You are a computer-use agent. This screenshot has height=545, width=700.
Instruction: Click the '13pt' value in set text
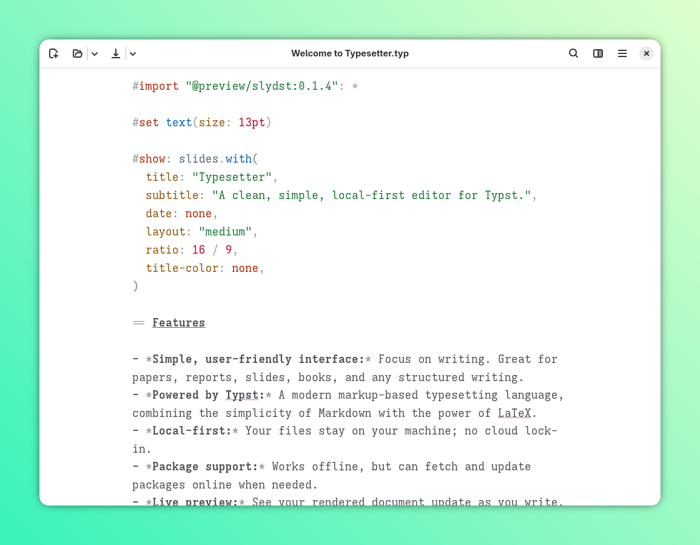tap(252, 123)
